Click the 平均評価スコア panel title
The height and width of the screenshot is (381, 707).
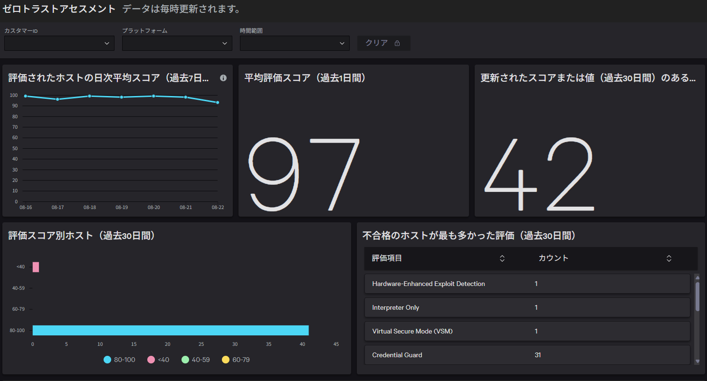(305, 78)
